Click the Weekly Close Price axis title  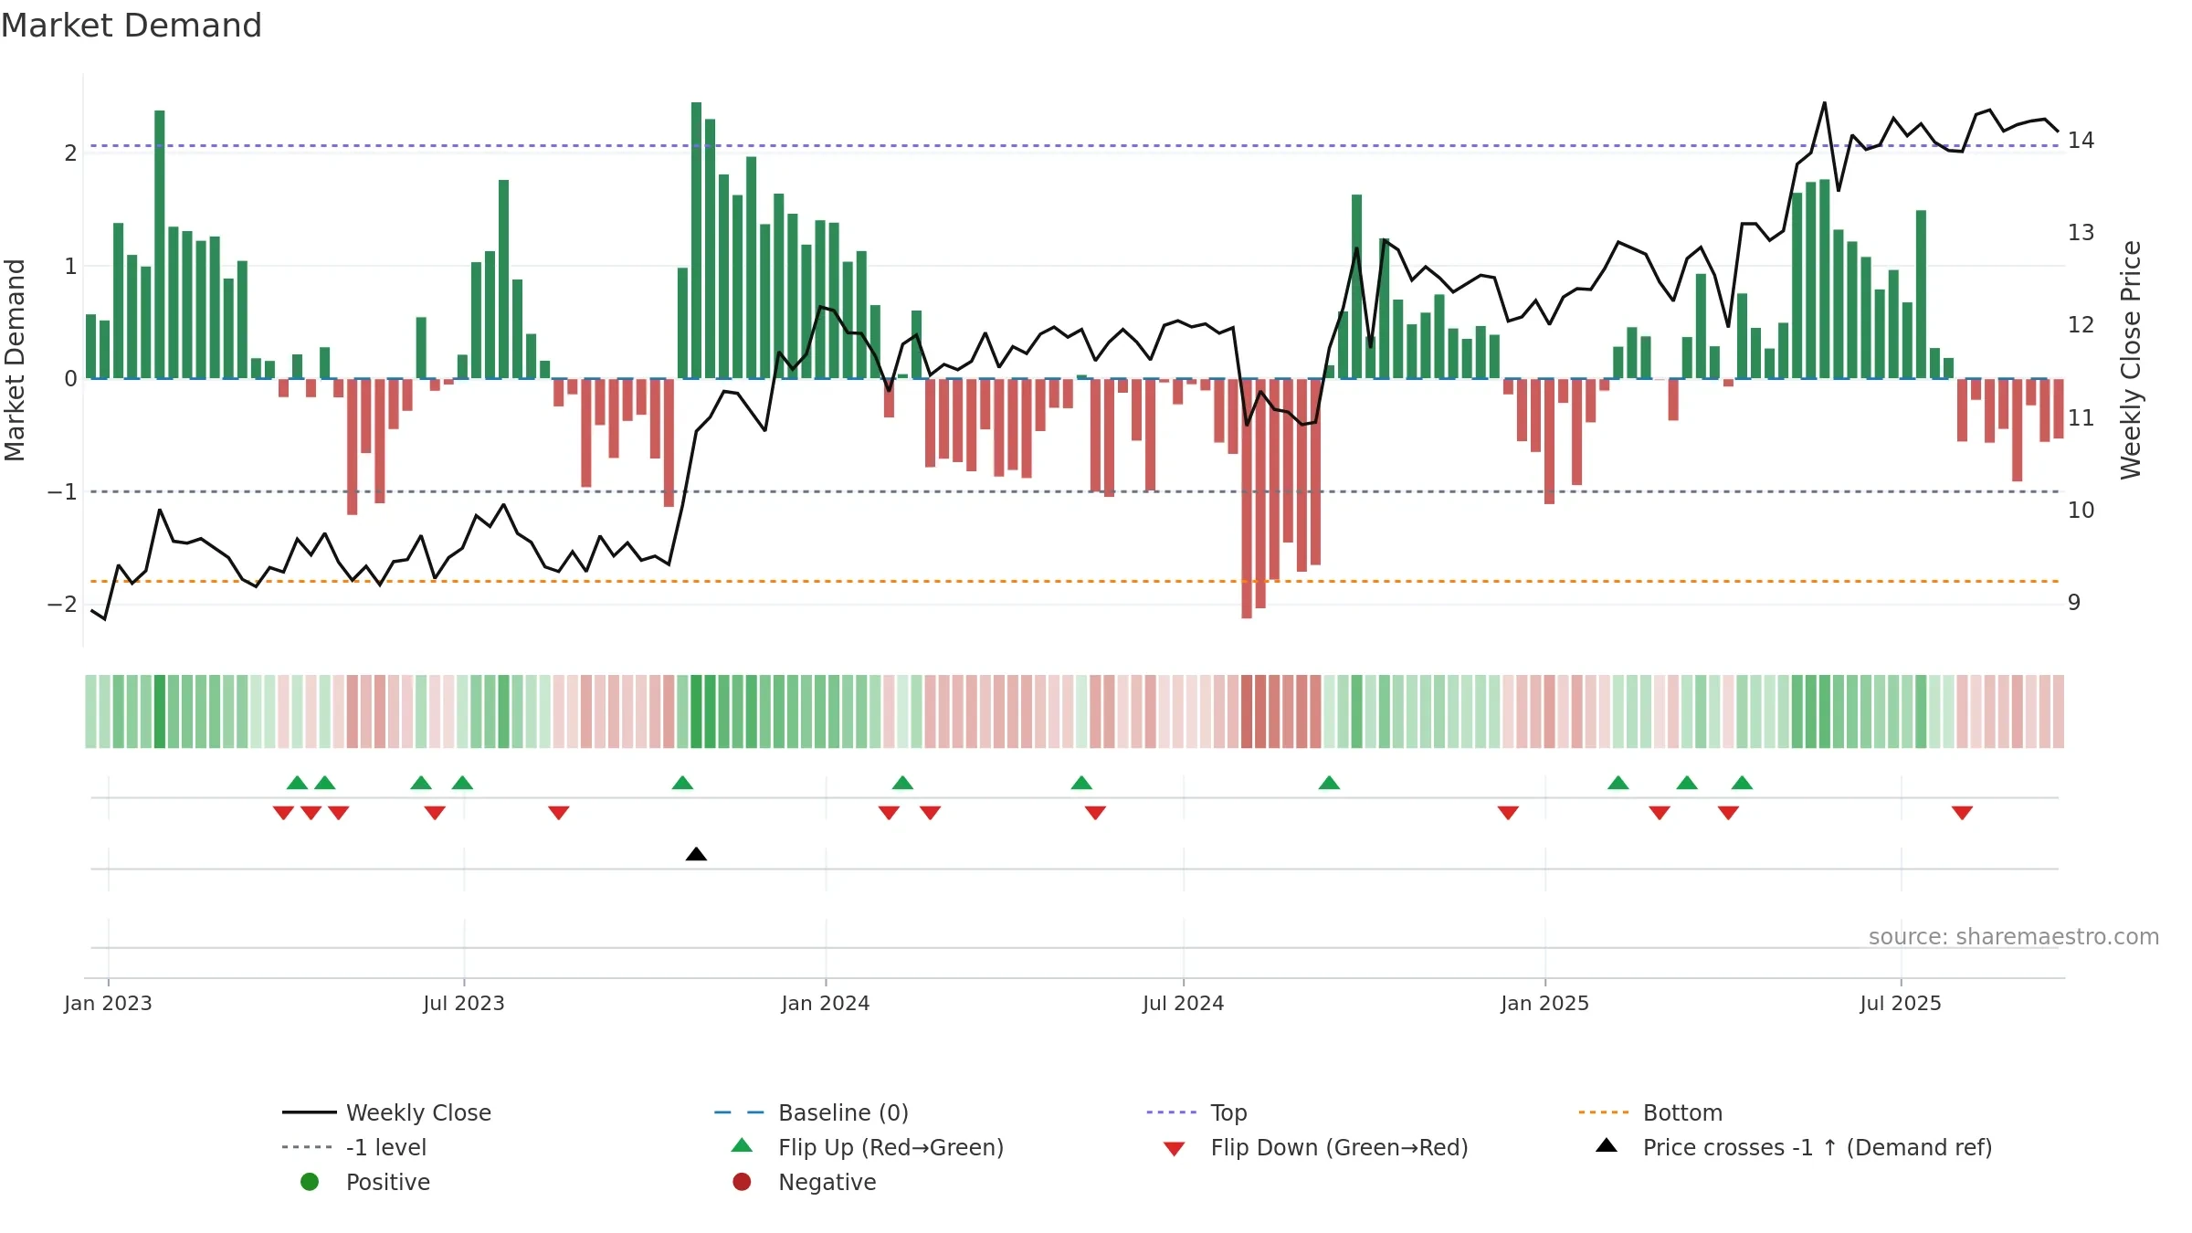tap(2131, 360)
